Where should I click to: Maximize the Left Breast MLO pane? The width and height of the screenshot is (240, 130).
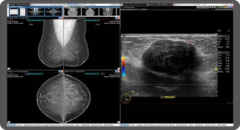click(116, 18)
